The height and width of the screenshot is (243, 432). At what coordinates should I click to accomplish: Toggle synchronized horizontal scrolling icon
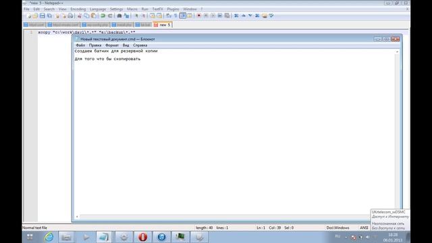(159, 16)
